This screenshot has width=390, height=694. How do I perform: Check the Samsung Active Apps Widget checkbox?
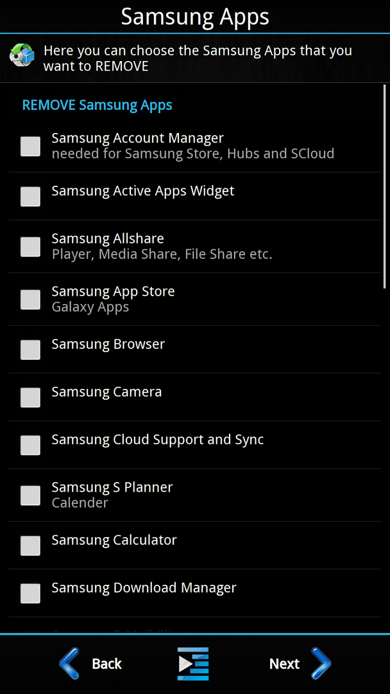click(x=31, y=197)
